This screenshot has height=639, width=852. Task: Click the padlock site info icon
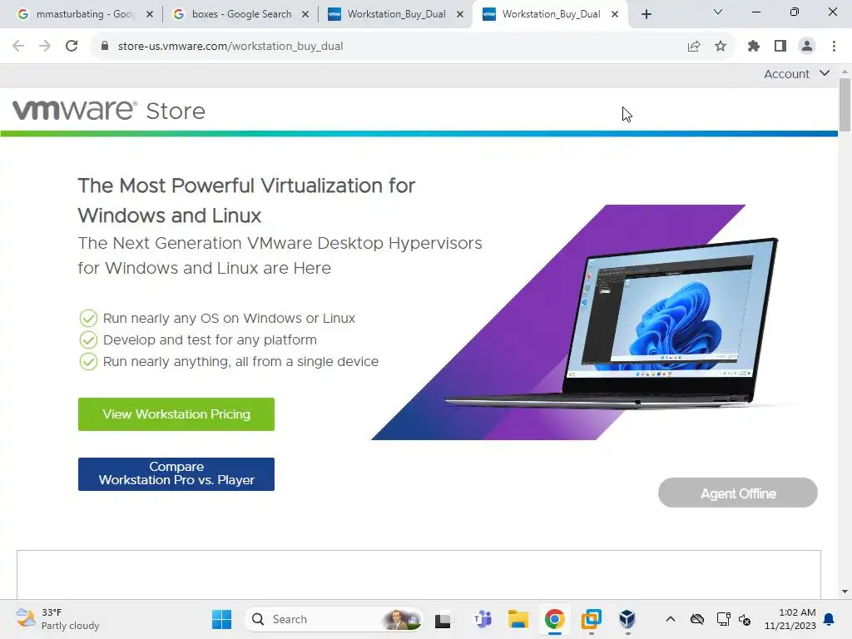(x=105, y=47)
